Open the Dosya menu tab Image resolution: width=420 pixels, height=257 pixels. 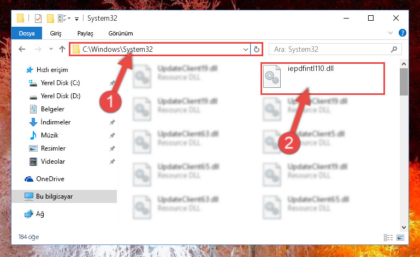27,33
